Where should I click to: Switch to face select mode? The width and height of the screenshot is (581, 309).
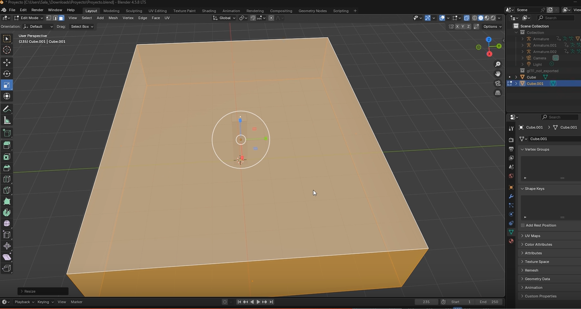tap(61, 18)
